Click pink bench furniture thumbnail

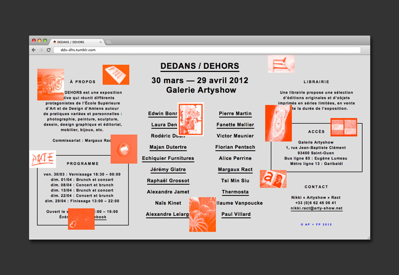click(x=281, y=64)
